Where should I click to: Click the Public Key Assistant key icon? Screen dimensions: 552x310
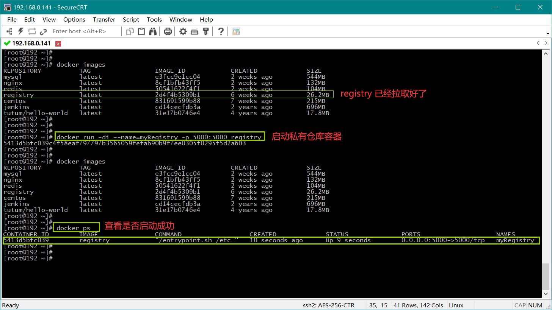tap(206, 31)
